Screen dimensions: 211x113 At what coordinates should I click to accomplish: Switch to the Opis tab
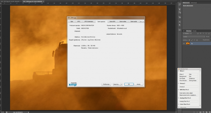point(72,21)
